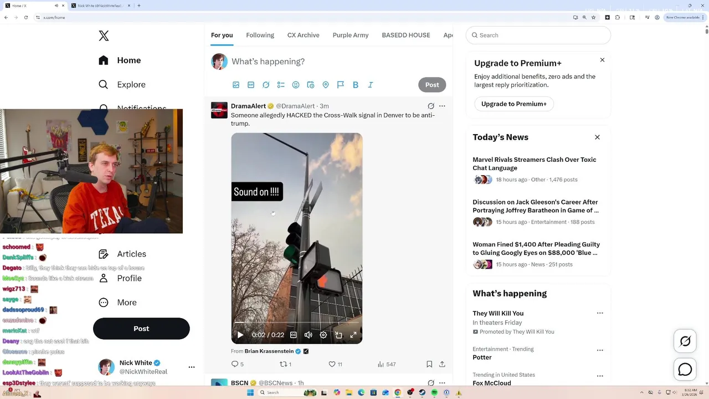Open options for the Fox McCloud trend
Screen dimensions: 709x399
coord(600,376)
